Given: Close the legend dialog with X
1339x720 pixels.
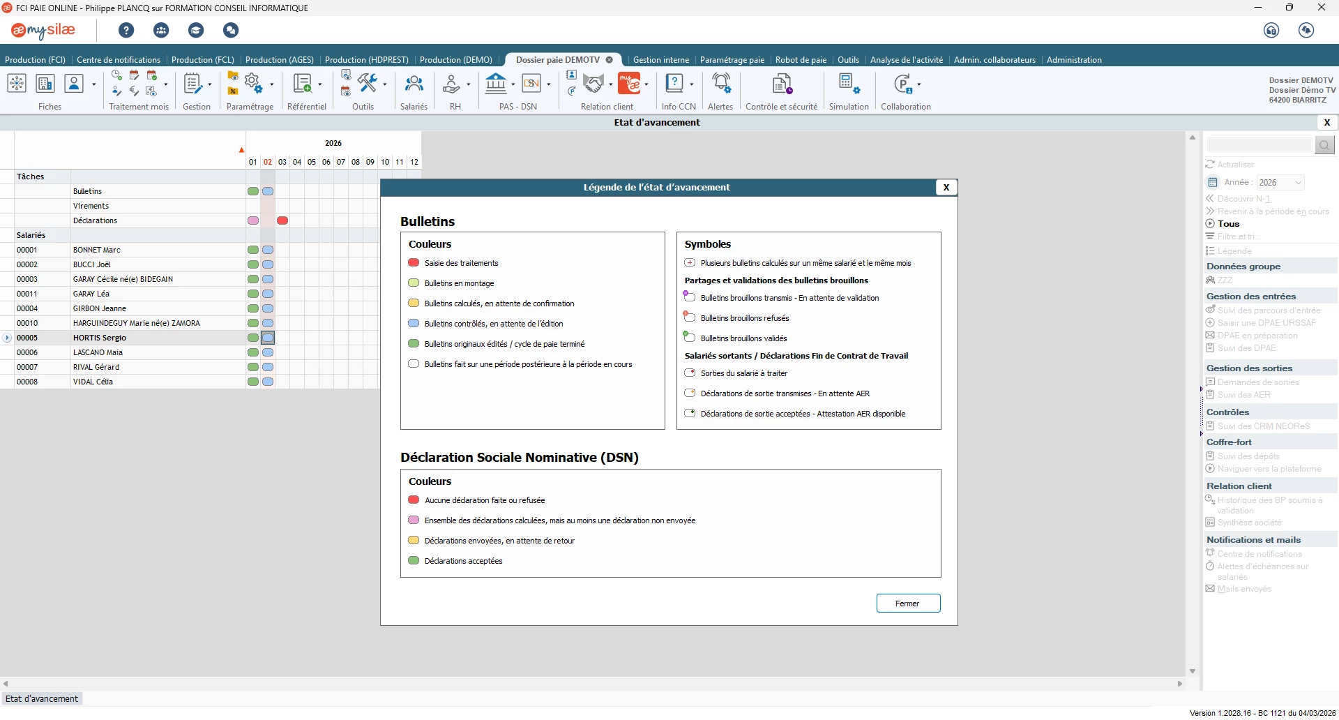Looking at the screenshot, I should [946, 187].
